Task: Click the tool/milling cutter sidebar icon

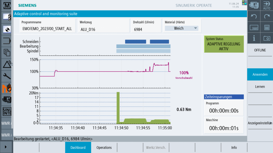Action: pos(6,16)
